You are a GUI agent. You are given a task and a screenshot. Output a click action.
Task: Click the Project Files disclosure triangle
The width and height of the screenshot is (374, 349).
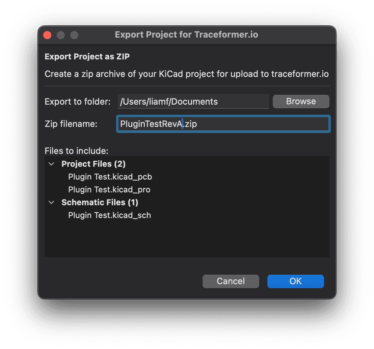point(51,164)
